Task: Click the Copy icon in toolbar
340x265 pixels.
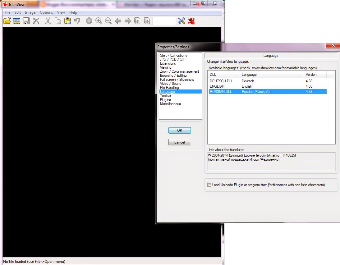Action: (x=58, y=21)
